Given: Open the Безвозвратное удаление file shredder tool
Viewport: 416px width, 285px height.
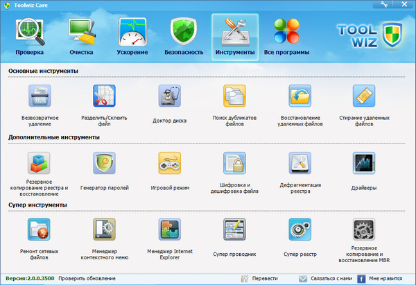Looking at the screenshot, I should (39, 97).
